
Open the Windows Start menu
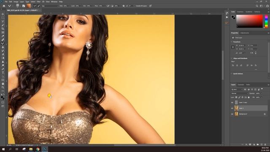3,149
